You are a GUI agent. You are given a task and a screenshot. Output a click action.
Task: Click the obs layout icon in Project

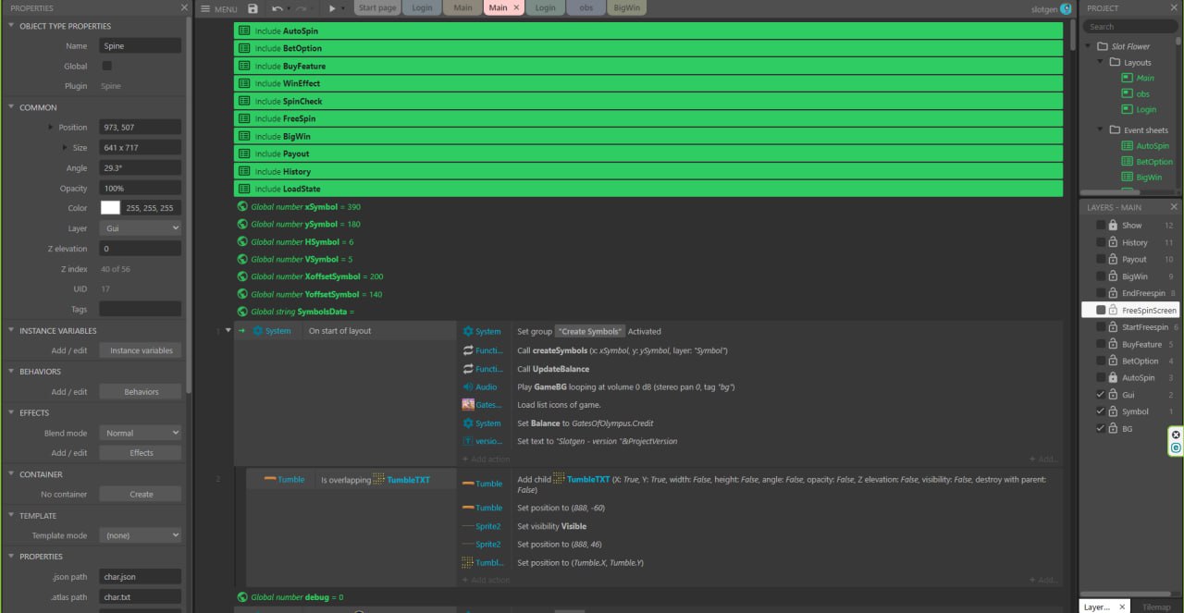tap(1127, 93)
